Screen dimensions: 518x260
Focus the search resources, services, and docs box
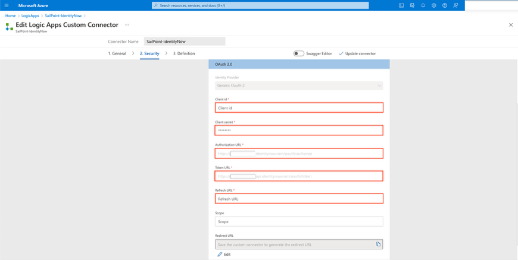(x=260, y=5)
